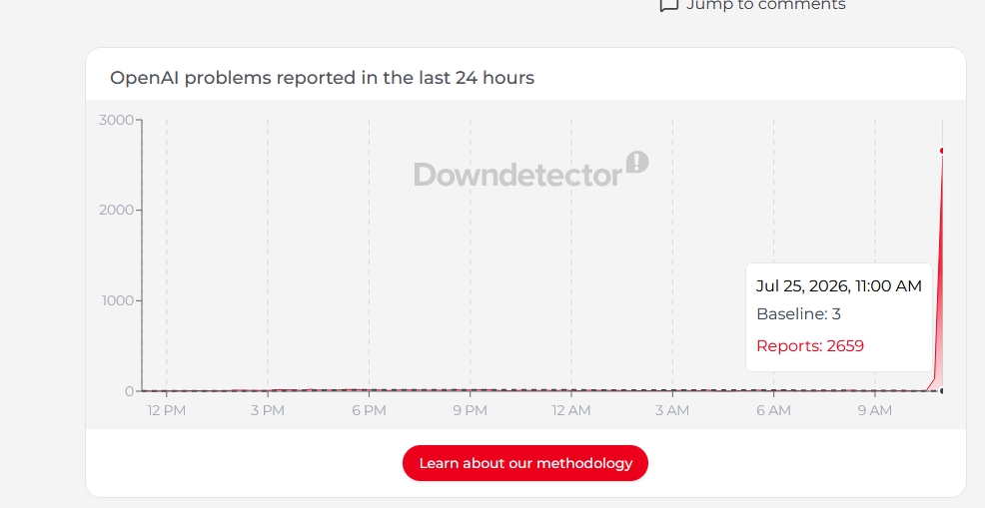
Task: Select the red peak data point
Action: [942, 151]
